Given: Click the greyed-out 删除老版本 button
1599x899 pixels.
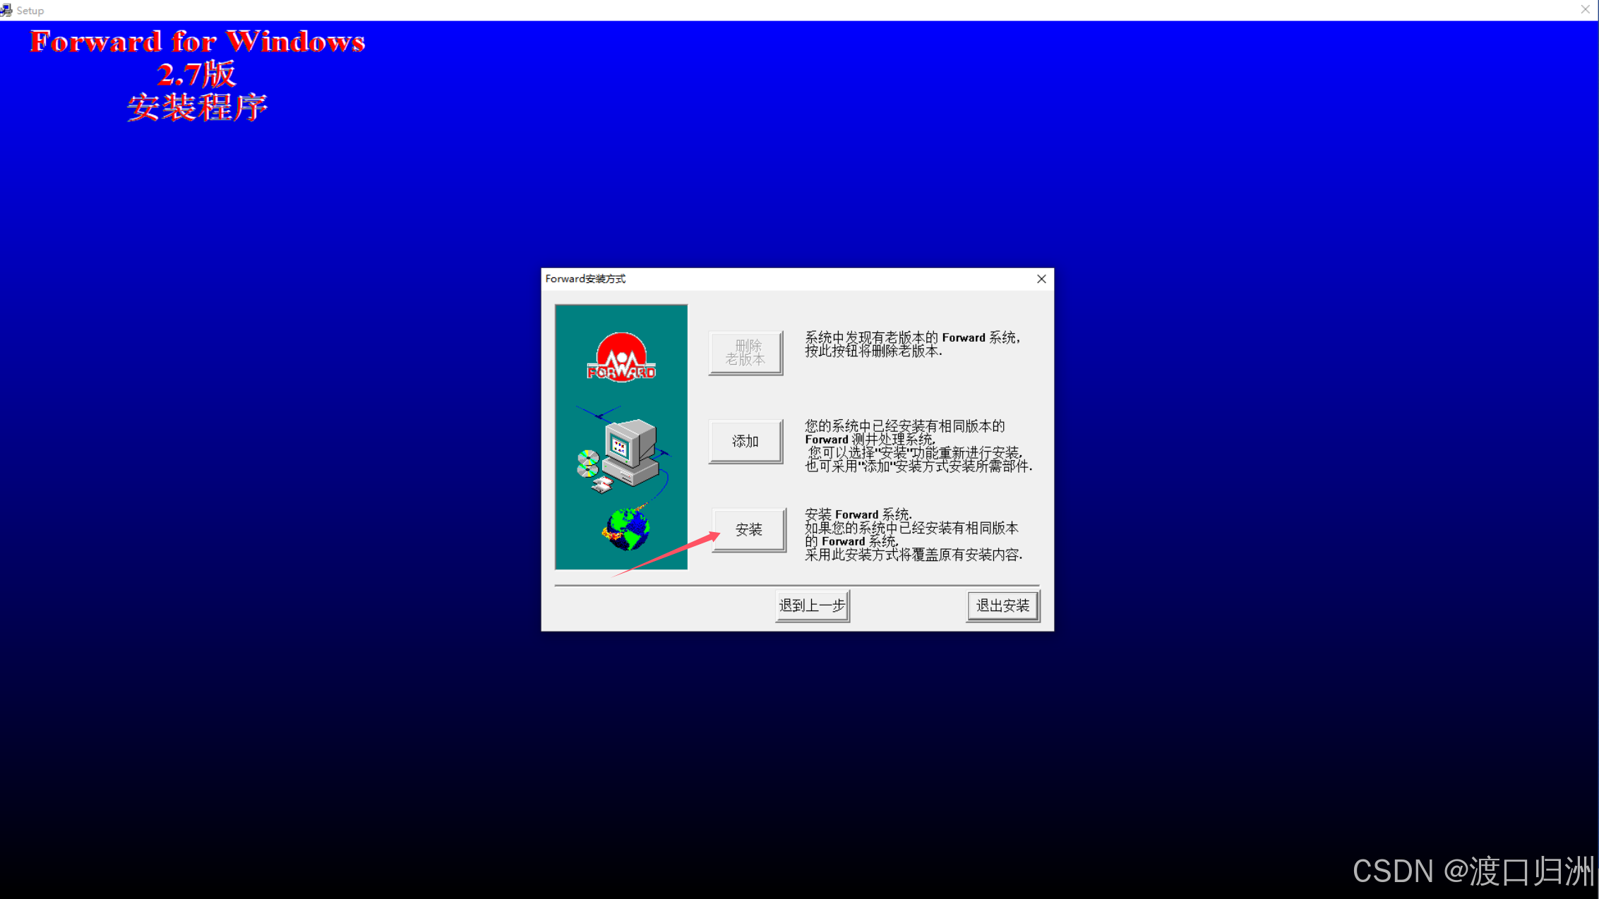Looking at the screenshot, I should pyautogui.click(x=745, y=352).
